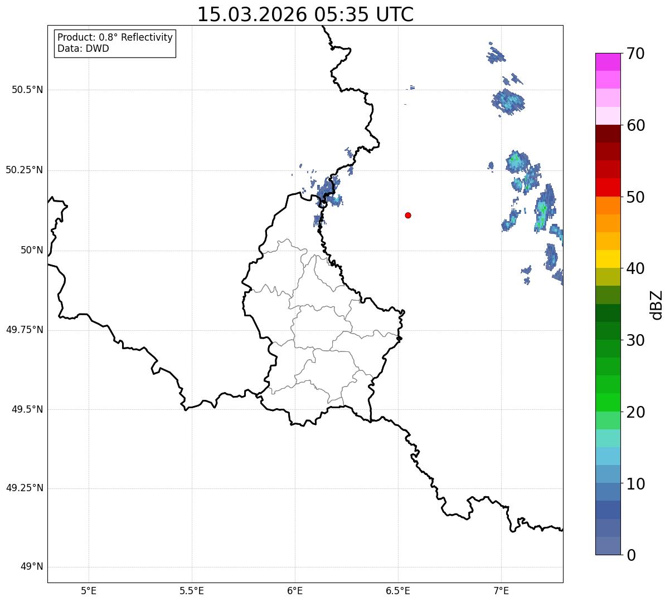Click the colorbar tick label 10
Image resolution: width=670 pixels, height=602 pixels.
tap(635, 484)
